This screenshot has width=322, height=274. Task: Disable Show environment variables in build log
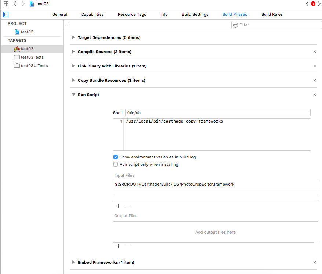116,157
